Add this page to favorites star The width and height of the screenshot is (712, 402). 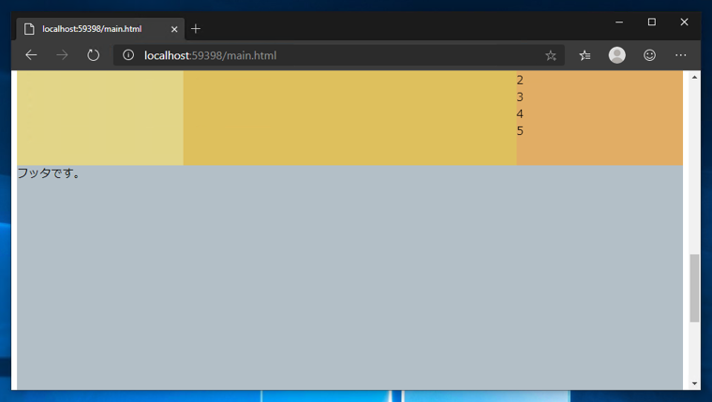pyautogui.click(x=550, y=55)
